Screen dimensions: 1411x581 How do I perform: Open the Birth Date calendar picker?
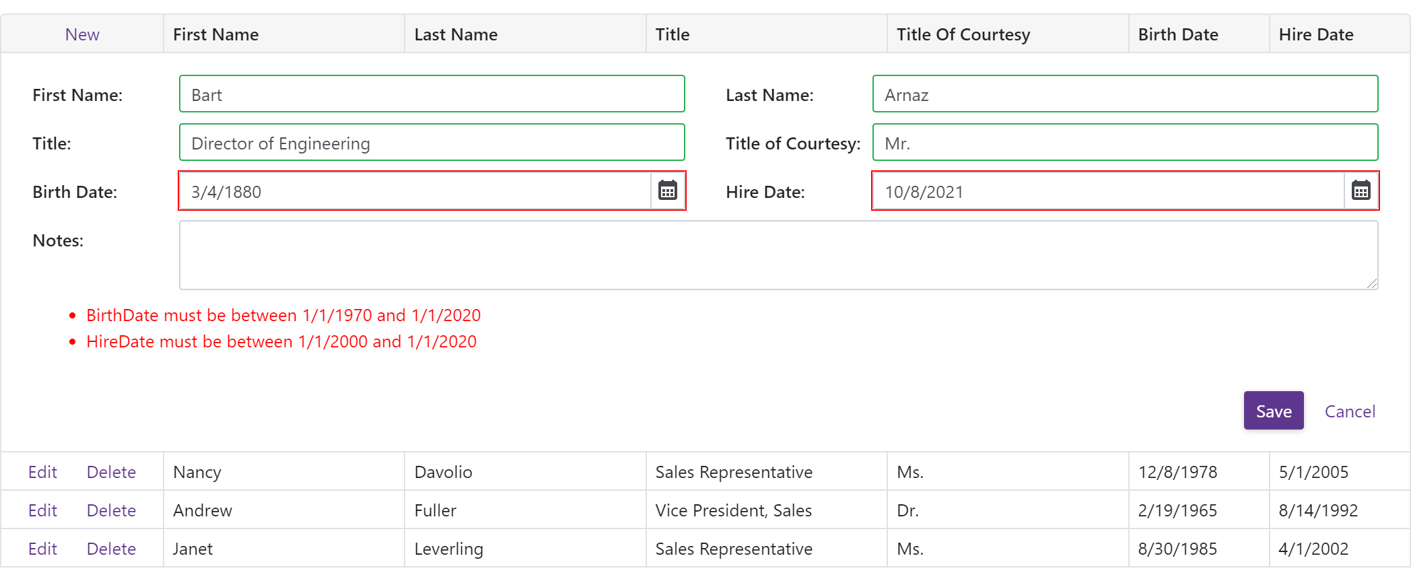pyautogui.click(x=668, y=191)
